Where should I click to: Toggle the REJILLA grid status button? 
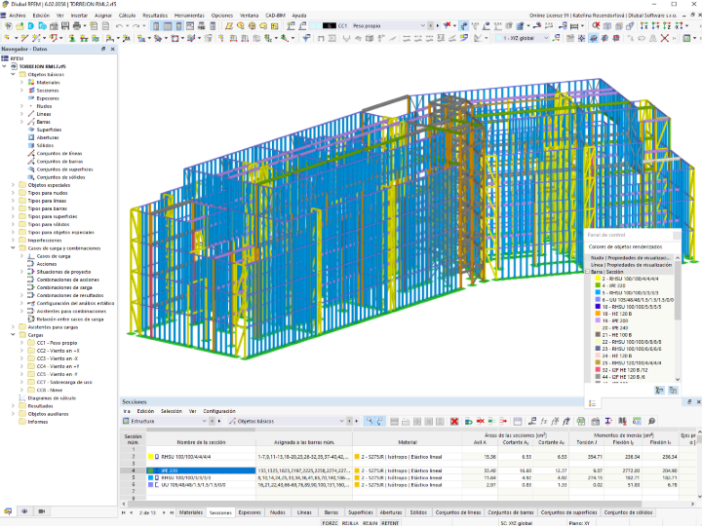coord(350,523)
